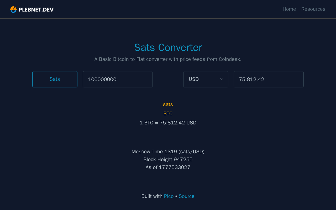Click the As of 1777533027 timestamp

[168, 167]
